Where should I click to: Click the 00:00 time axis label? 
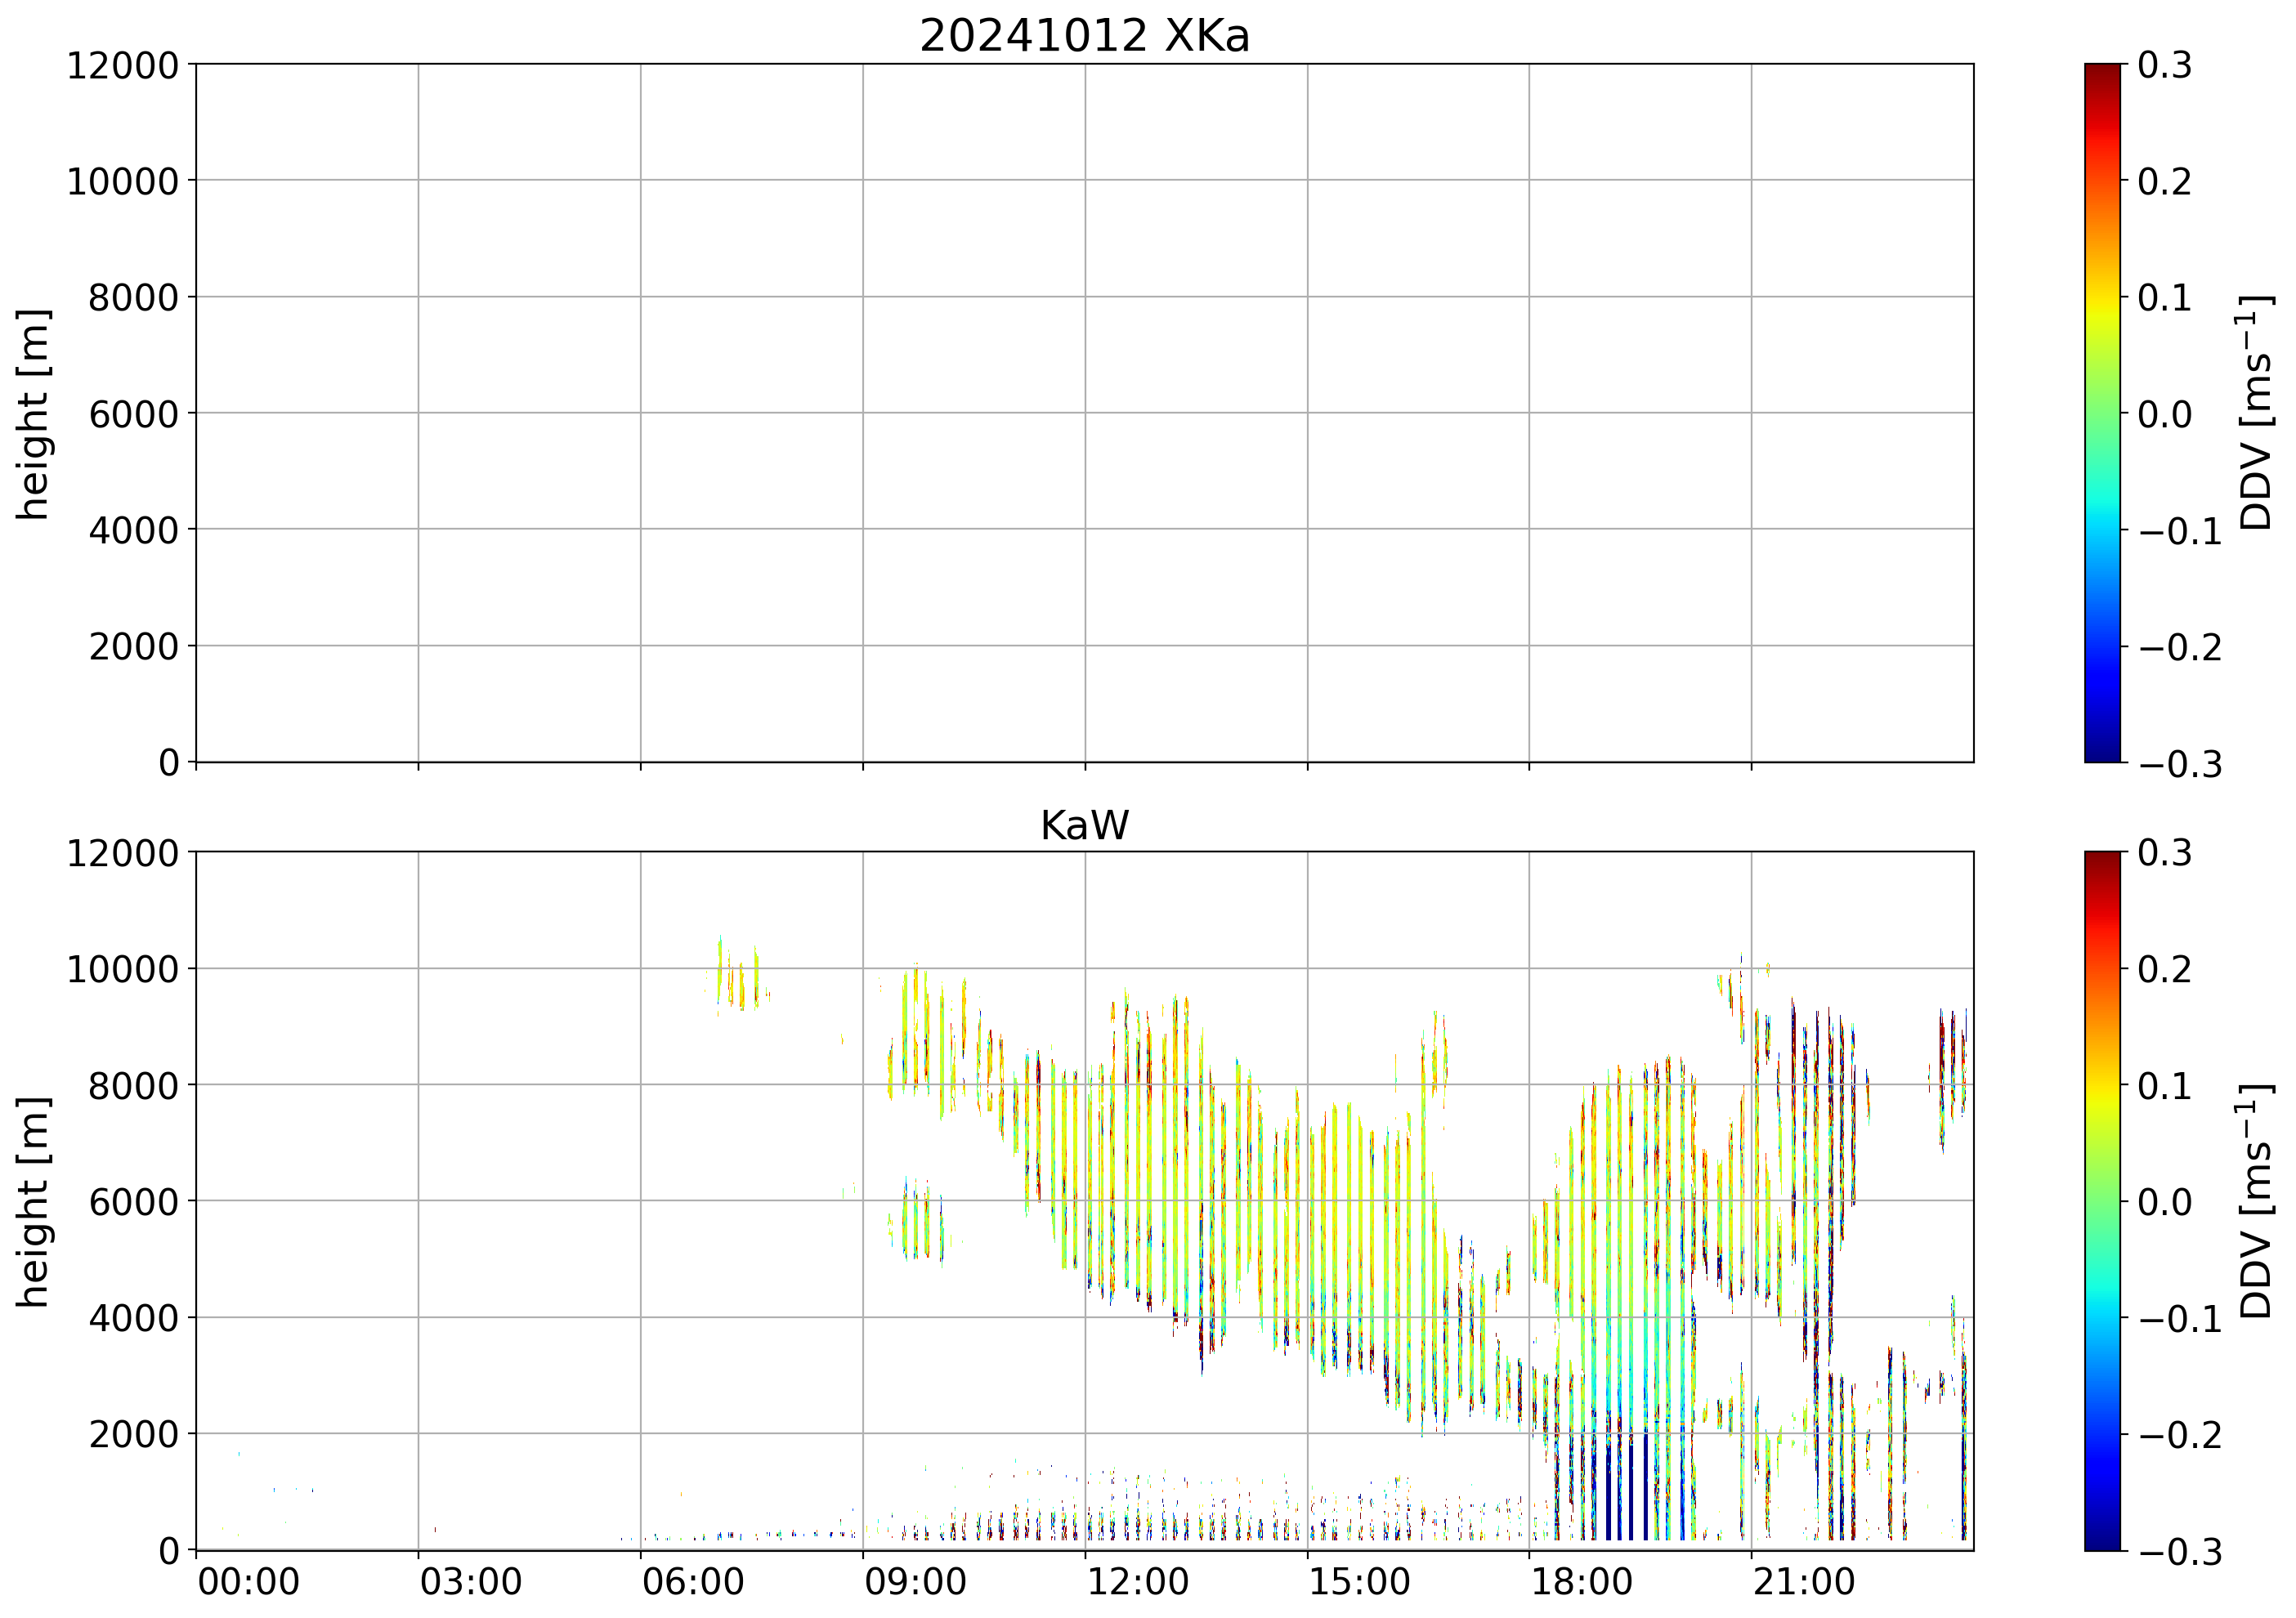click(248, 1583)
